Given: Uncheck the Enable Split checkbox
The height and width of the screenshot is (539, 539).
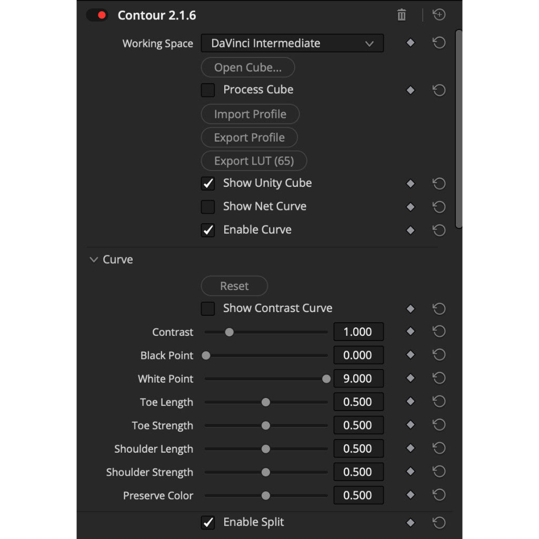Looking at the screenshot, I should [x=208, y=523].
